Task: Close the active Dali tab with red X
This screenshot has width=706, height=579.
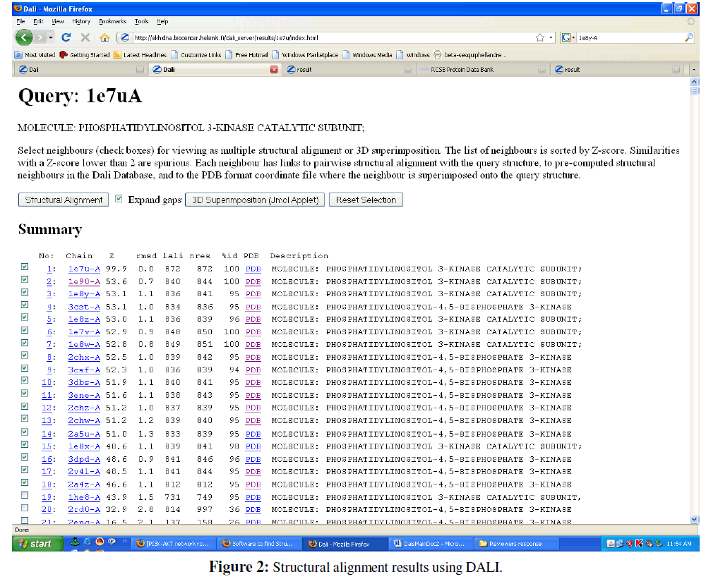Action: coord(274,70)
